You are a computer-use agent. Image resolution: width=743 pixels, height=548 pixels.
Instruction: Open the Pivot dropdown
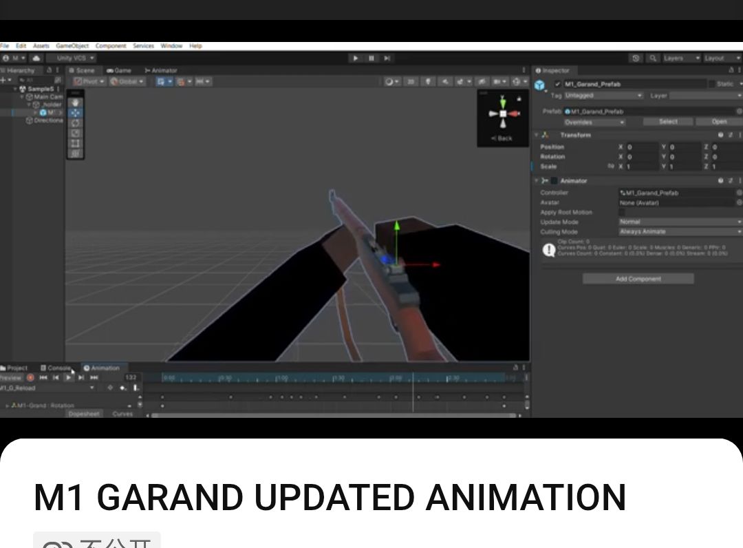tap(89, 81)
